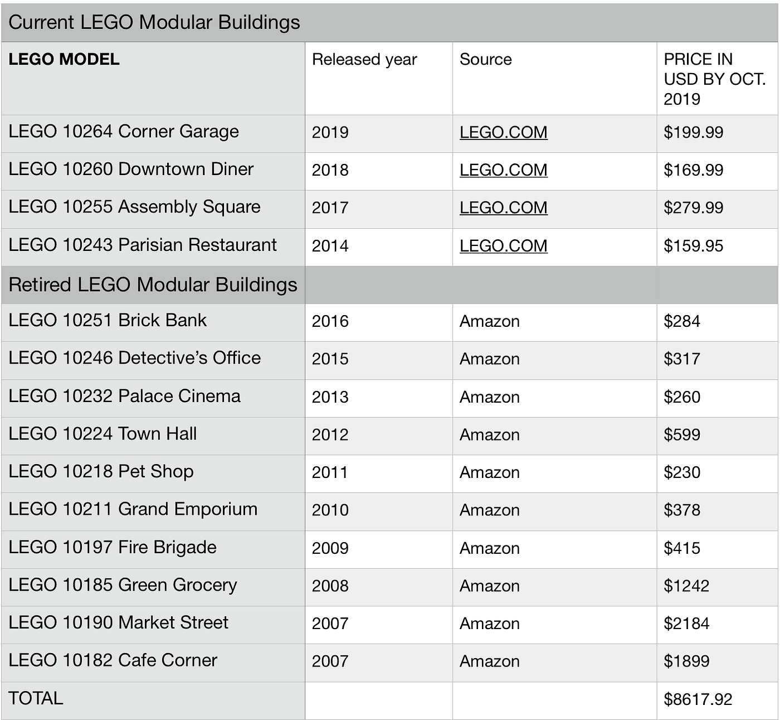Select the Retired LEGO Modular Buildings row
Screen dimensions: 780x720
coord(389,285)
